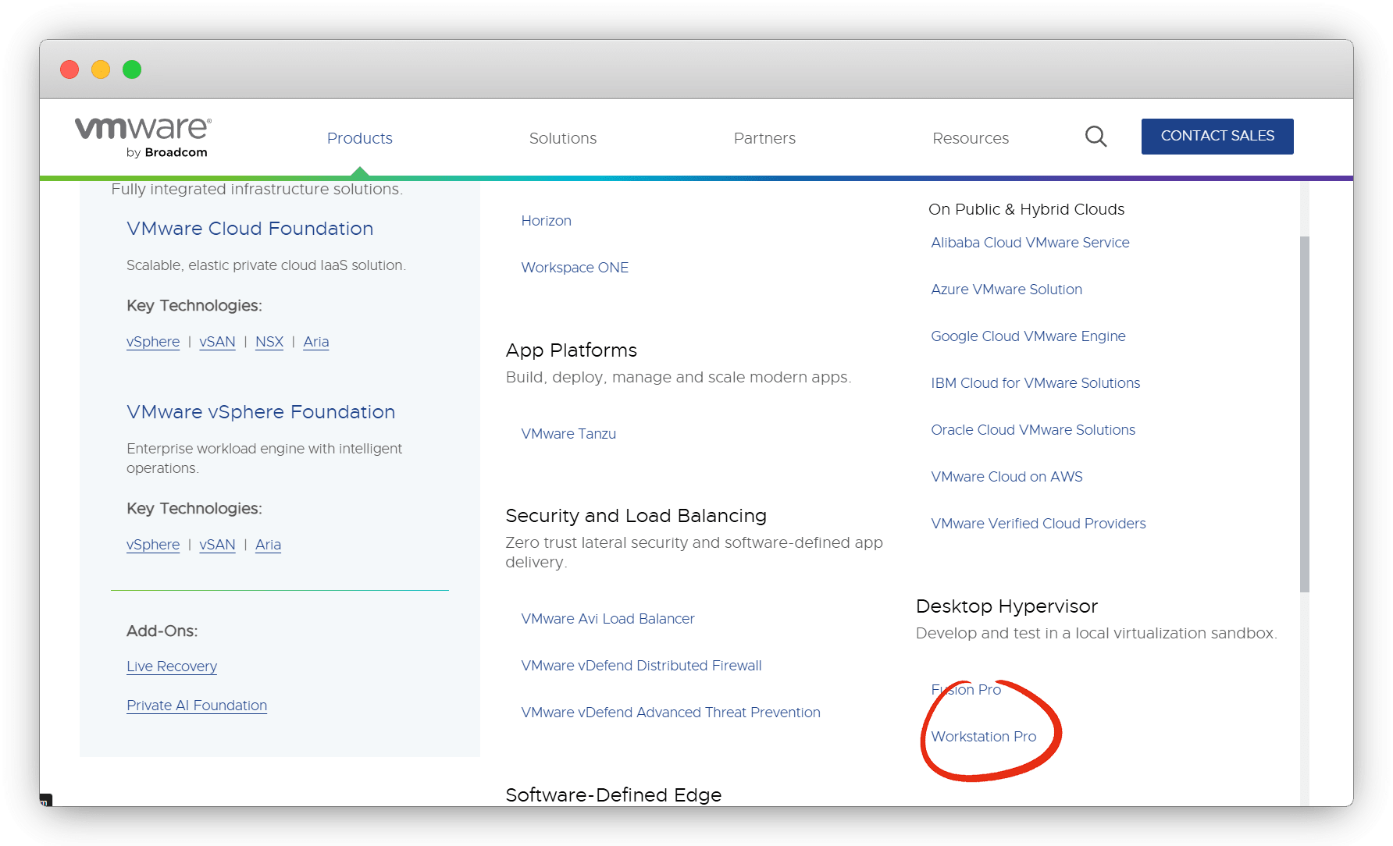The width and height of the screenshot is (1393, 846).
Task: Open the Products menu
Action: point(359,138)
